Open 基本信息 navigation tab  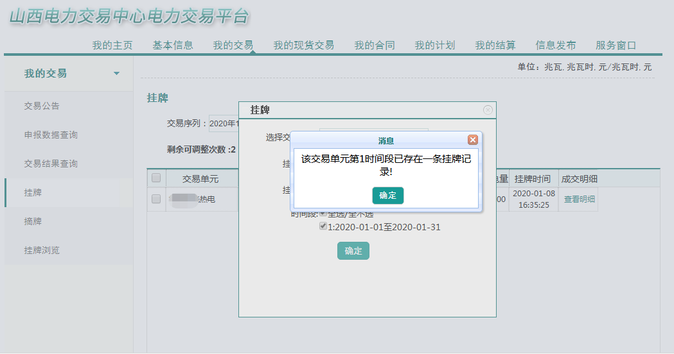[172, 46]
